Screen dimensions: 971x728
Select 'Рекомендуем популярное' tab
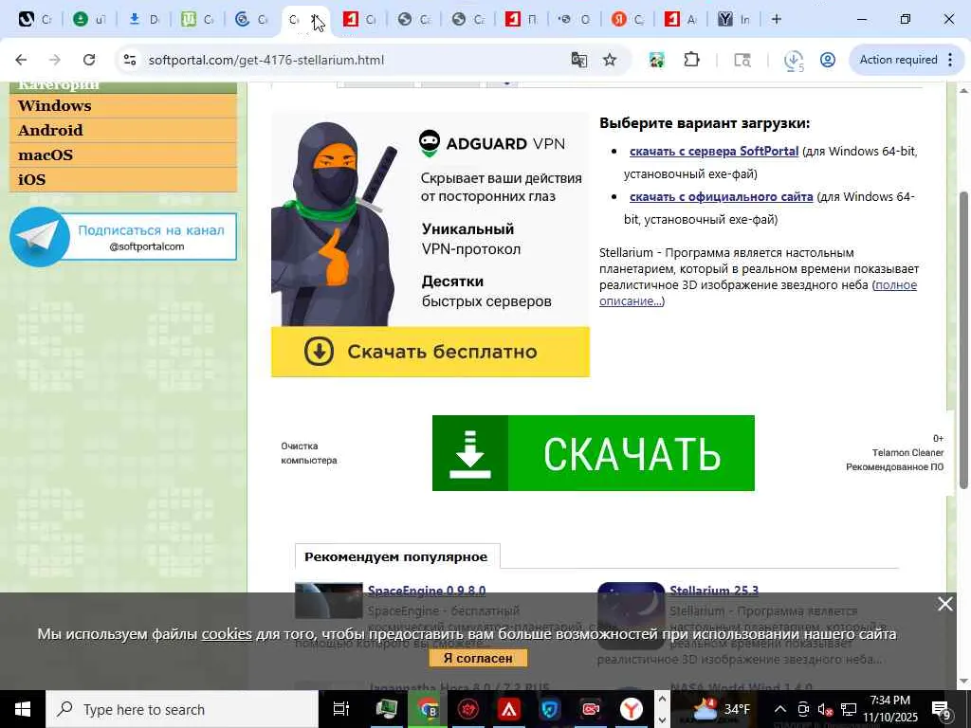coord(396,556)
